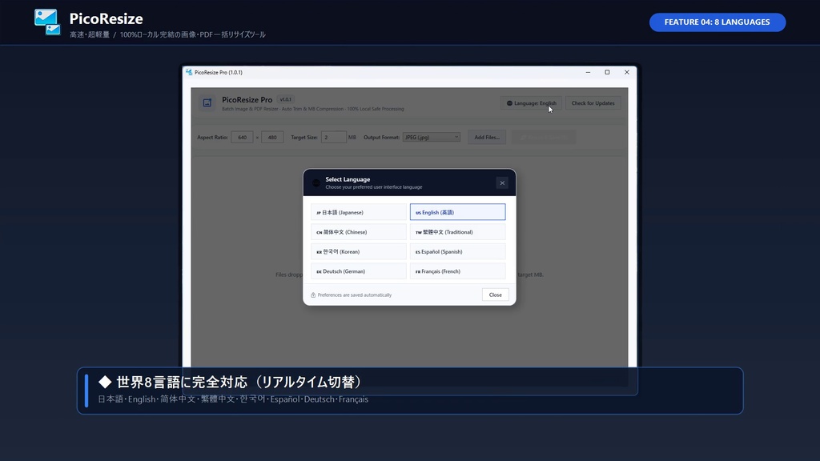Click the v1.0.1 version badge

point(286,99)
